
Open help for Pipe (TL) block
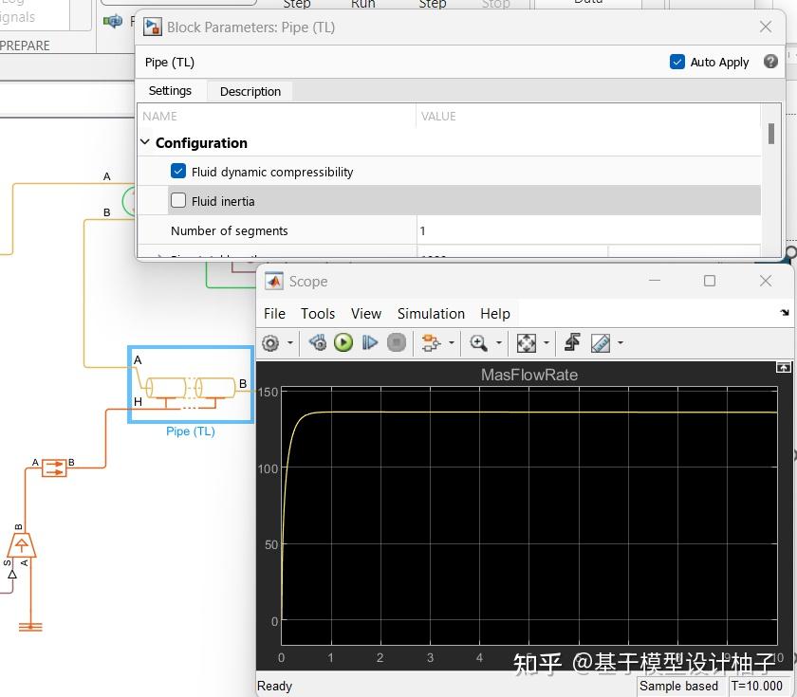pos(770,62)
